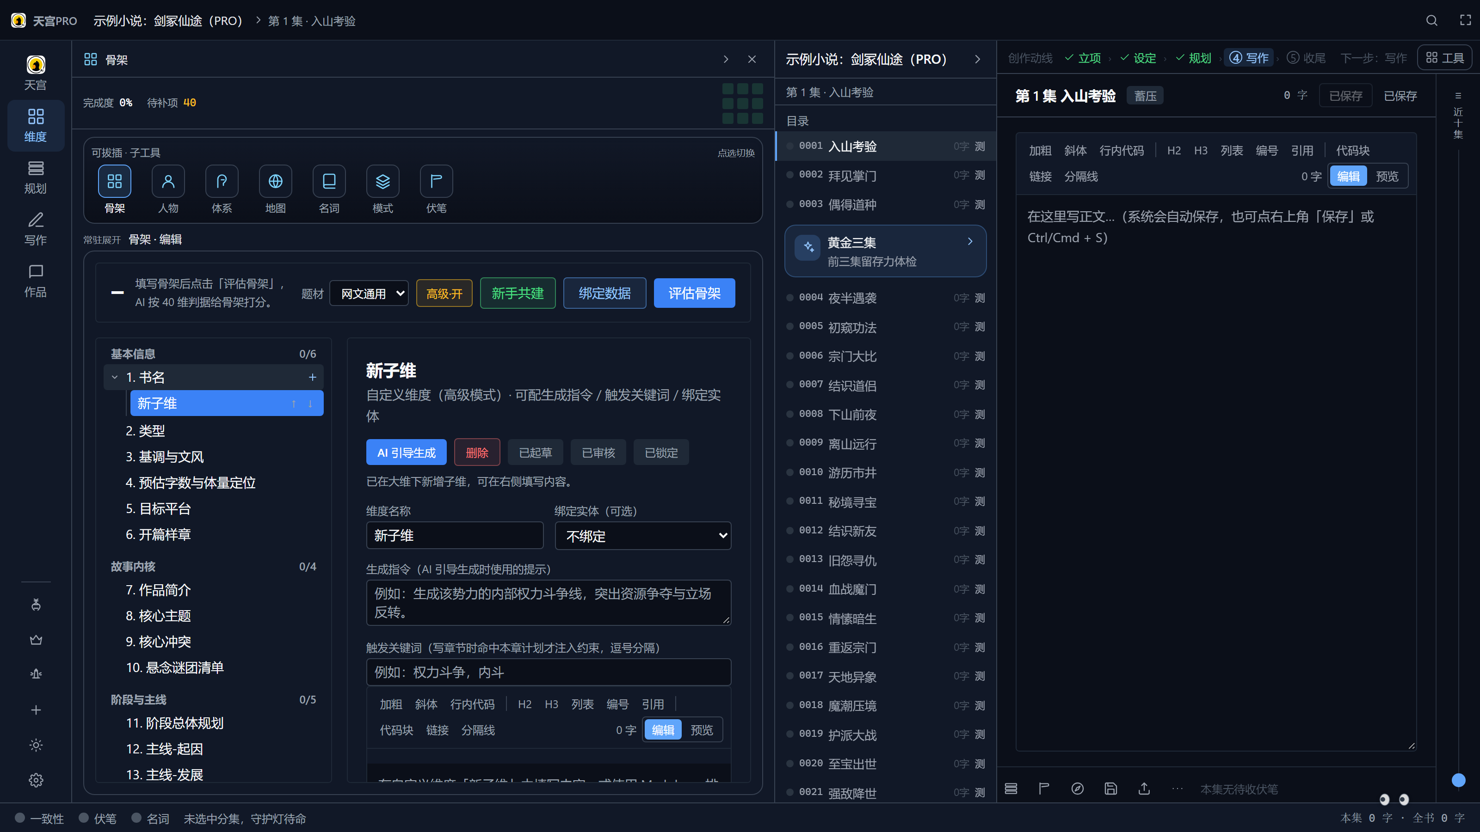The image size is (1480, 832).
Task: Open the 绑定实体 不绑定 dropdown
Action: (x=643, y=536)
